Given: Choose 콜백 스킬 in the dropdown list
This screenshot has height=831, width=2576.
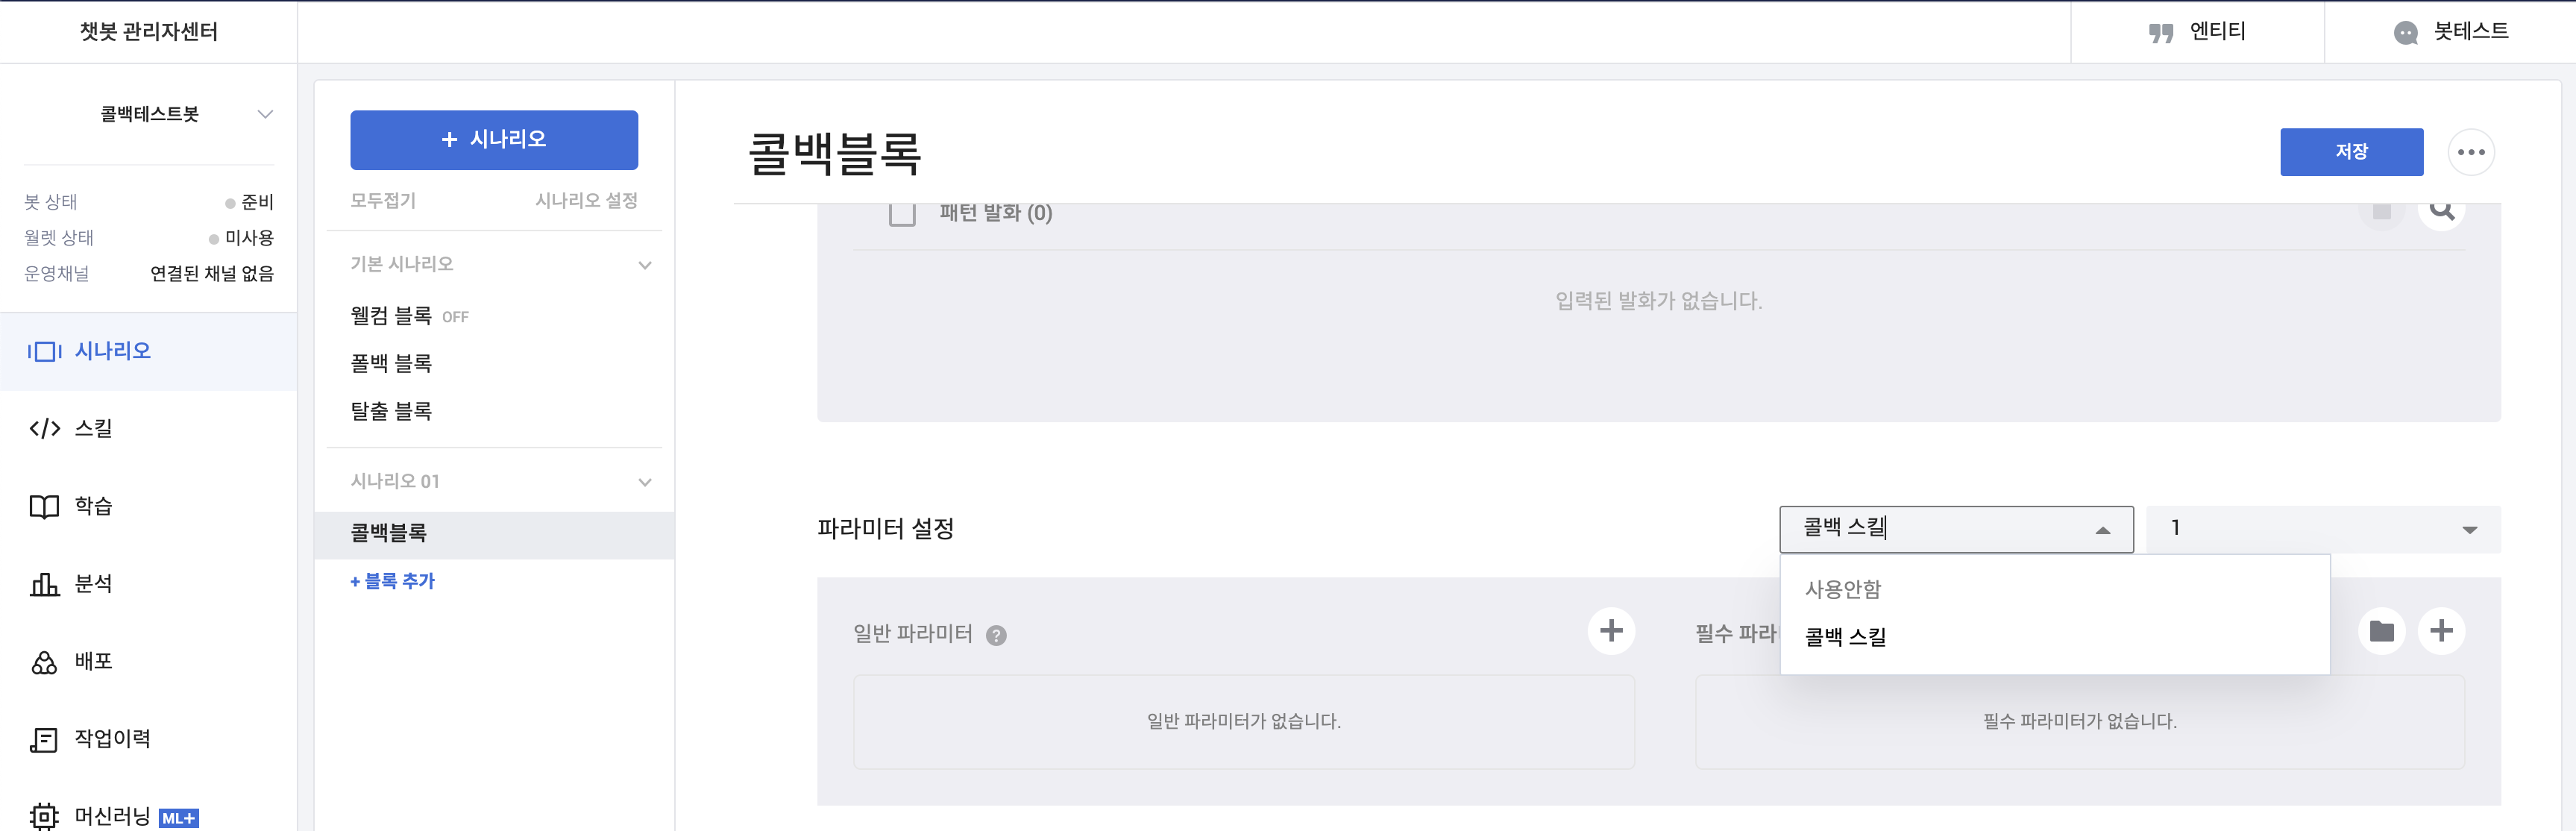Looking at the screenshot, I should (1845, 637).
